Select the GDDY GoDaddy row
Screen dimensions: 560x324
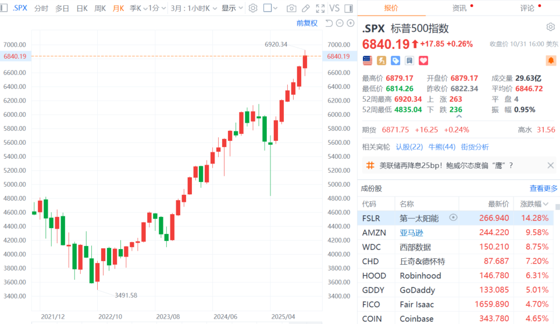pyautogui.click(x=456, y=290)
